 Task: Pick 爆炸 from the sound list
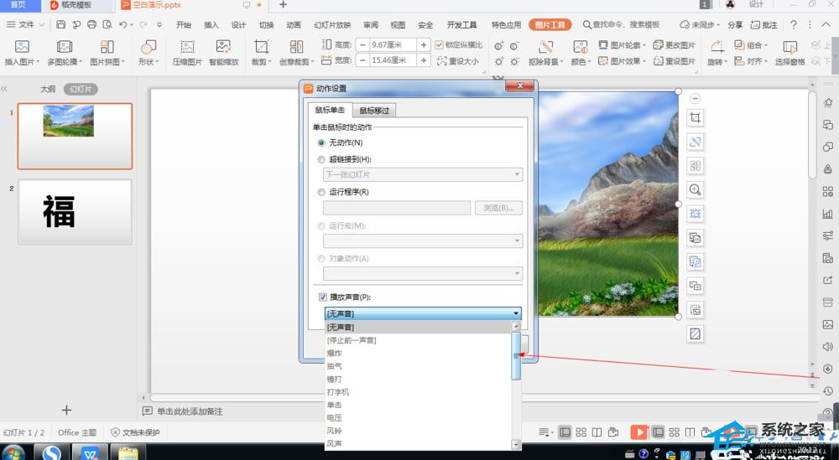click(335, 353)
